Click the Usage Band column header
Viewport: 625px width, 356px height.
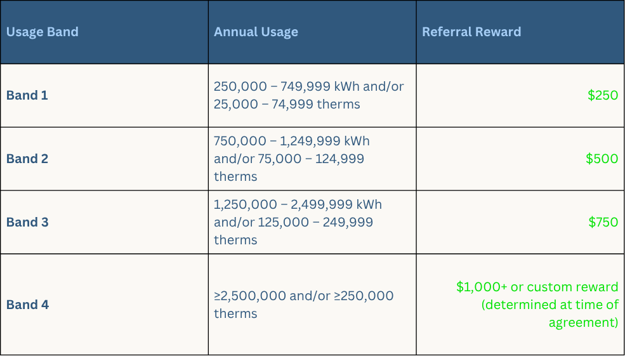(43, 32)
